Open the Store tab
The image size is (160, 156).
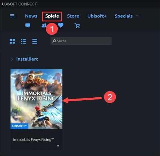73,16
